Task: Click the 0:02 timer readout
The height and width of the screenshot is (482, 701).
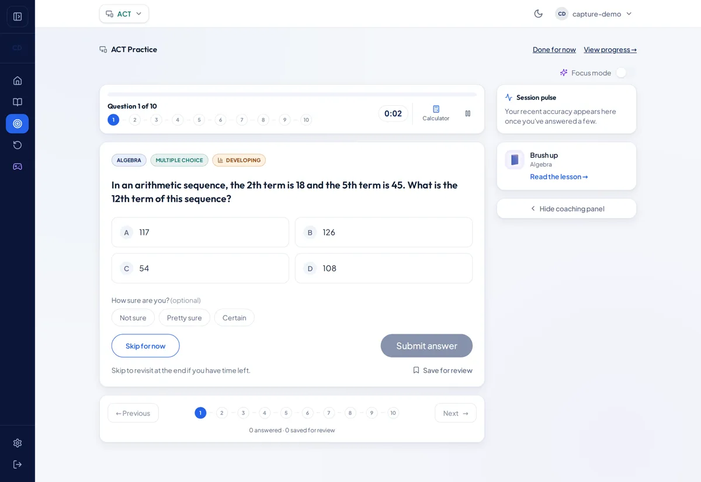Action: pos(393,113)
